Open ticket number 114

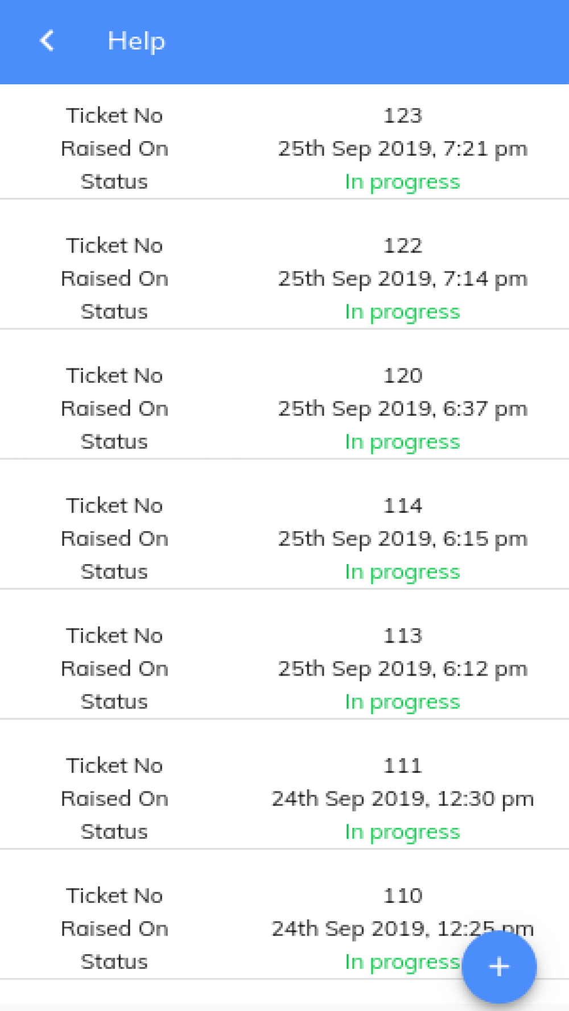284,538
